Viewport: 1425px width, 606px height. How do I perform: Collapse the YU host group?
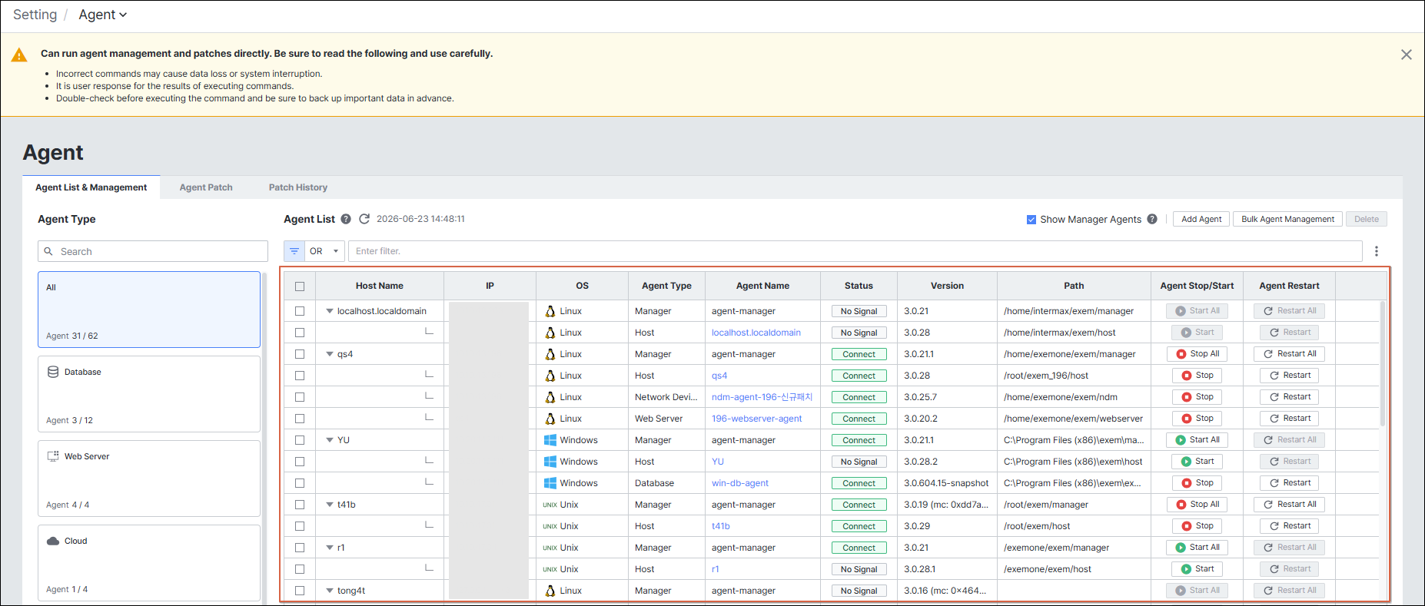[330, 440]
